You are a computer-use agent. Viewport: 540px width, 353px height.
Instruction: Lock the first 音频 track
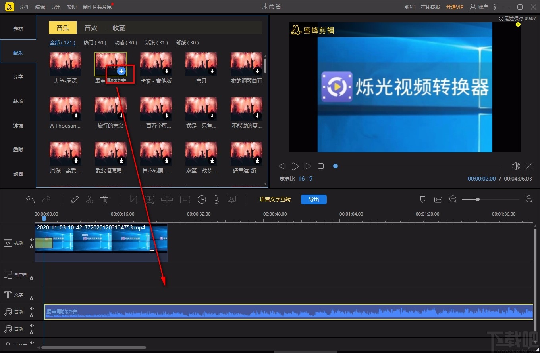click(x=32, y=315)
